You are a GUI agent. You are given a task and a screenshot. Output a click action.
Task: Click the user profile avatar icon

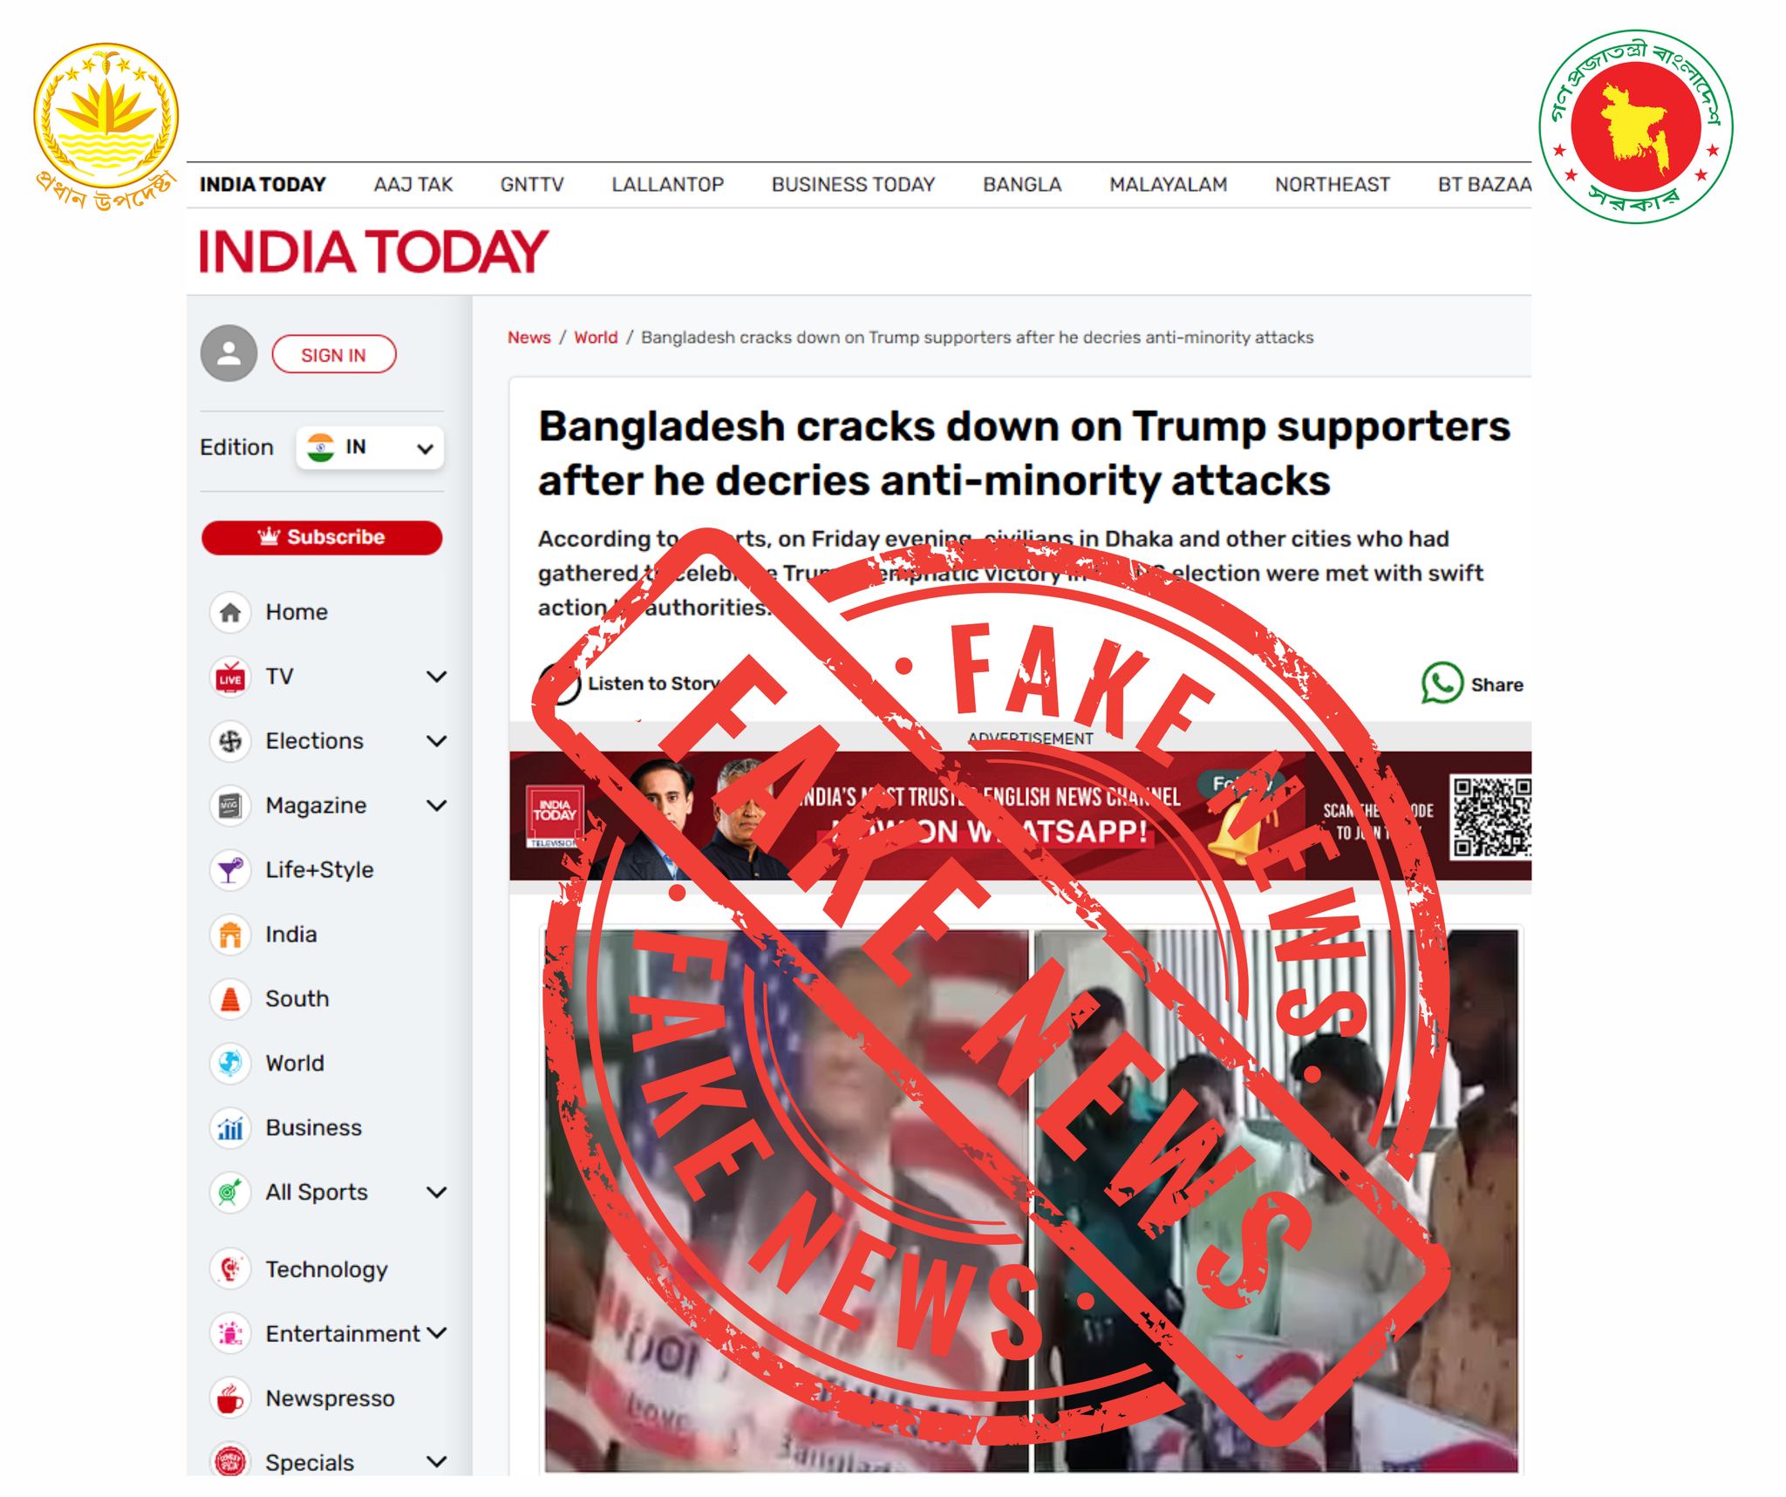click(228, 354)
